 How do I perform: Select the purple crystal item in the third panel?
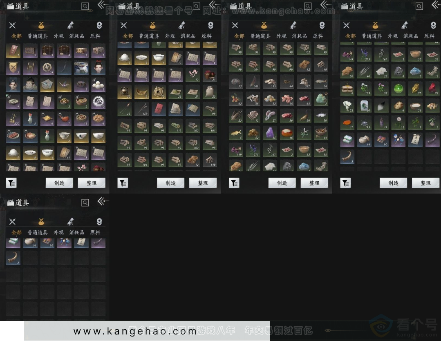coord(270,133)
